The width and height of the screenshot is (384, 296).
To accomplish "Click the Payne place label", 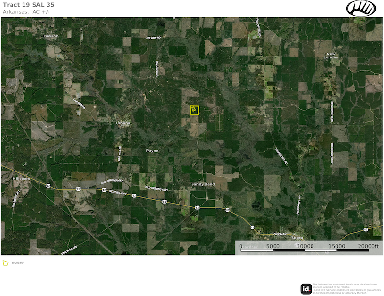I will pos(152,150).
